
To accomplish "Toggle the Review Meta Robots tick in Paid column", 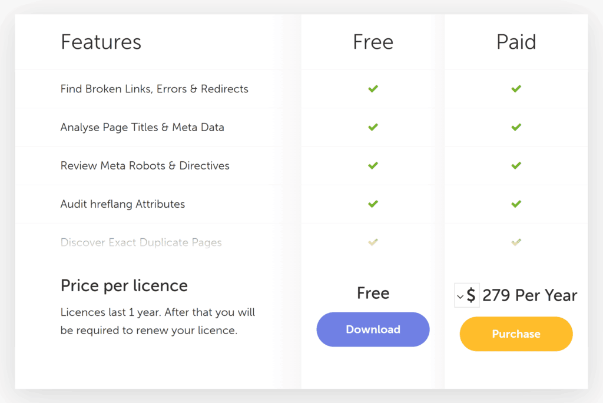I will (516, 165).
